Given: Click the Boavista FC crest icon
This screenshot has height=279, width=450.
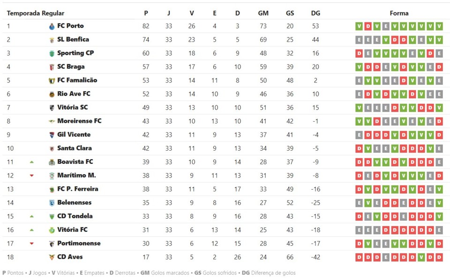Looking at the screenshot, I should (x=52, y=162).
